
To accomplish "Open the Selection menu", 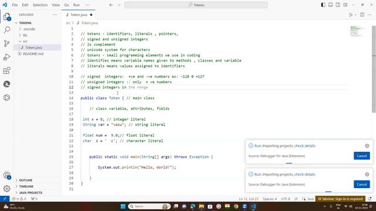I will click(x=40, y=5).
